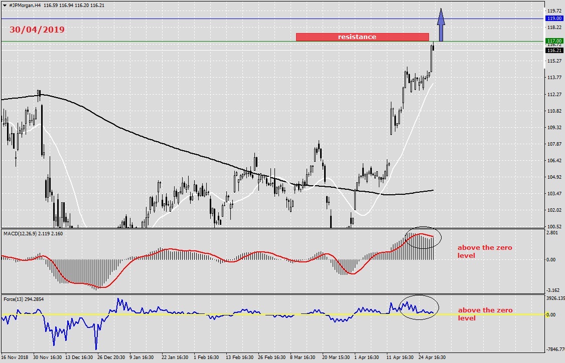Click the blue 119.00 price tag
Viewport: 565px width, 363px height.
pos(554,19)
